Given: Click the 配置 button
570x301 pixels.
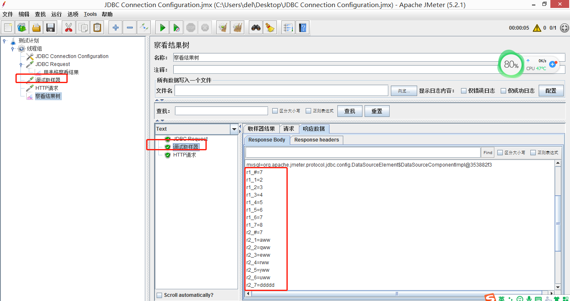Looking at the screenshot, I should pos(551,91).
